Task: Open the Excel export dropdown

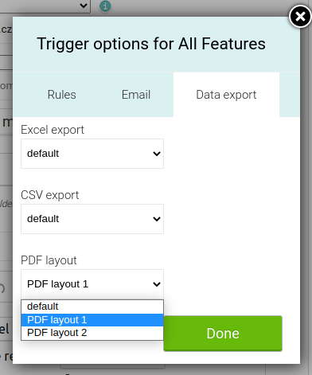Action: point(92,154)
